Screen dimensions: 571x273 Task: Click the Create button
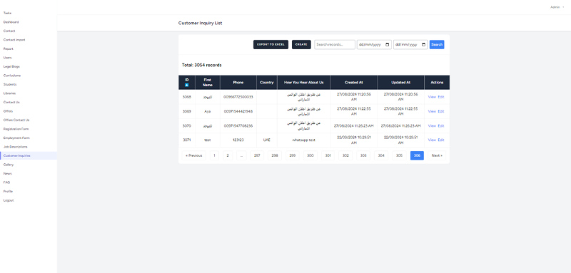pos(301,44)
